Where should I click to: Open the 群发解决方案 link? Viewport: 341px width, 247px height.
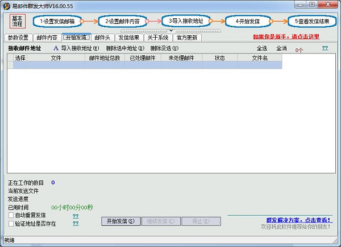[x=300, y=219]
